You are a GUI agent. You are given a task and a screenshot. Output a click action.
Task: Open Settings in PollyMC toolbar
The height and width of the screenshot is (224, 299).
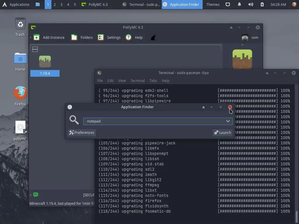click(109, 38)
